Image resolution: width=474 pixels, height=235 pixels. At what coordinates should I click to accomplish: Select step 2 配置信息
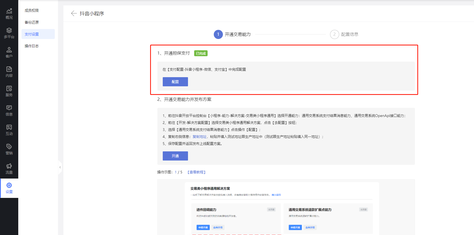[x=344, y=34]
